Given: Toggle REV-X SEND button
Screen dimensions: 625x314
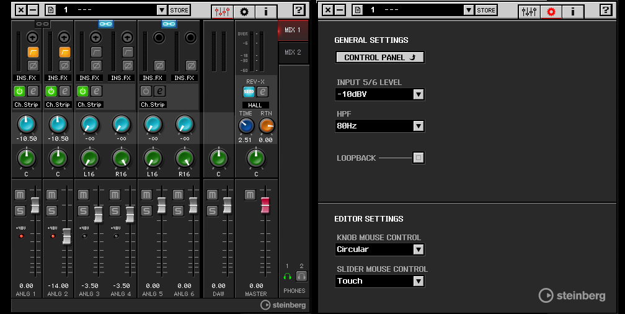Looking at the screenshot, I should click(249, 92).
